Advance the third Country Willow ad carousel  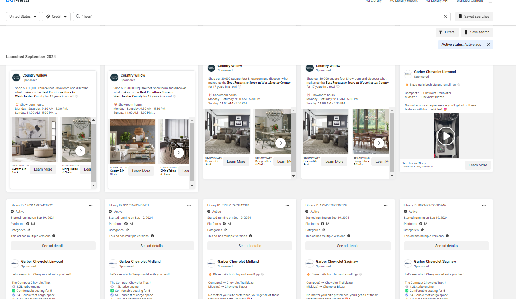click(280, 143)
